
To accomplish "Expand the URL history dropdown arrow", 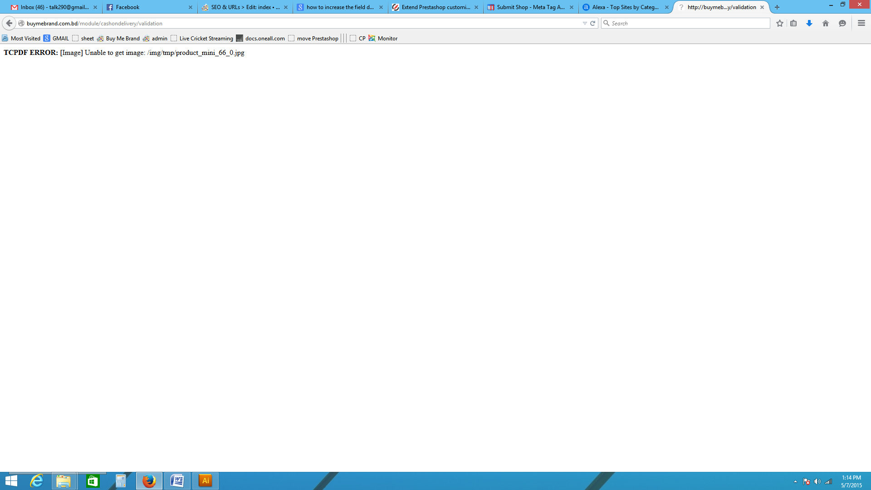I will 585,23.
